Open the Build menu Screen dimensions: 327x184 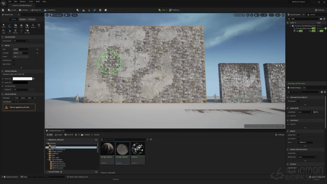point(38,1)
